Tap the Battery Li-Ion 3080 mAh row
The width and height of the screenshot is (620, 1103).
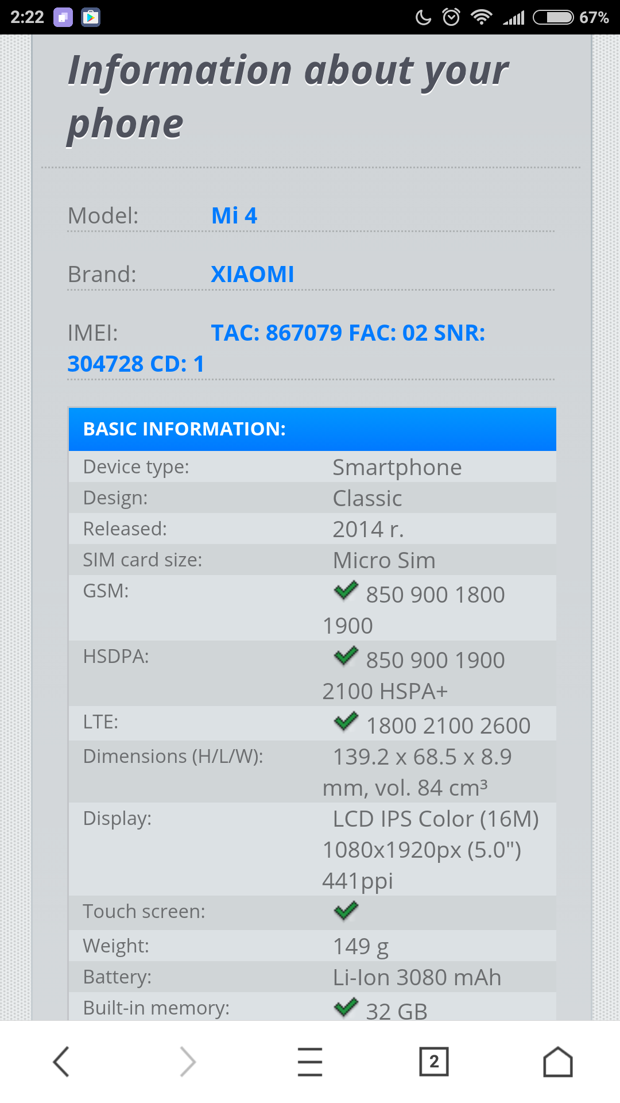[312, 977]
